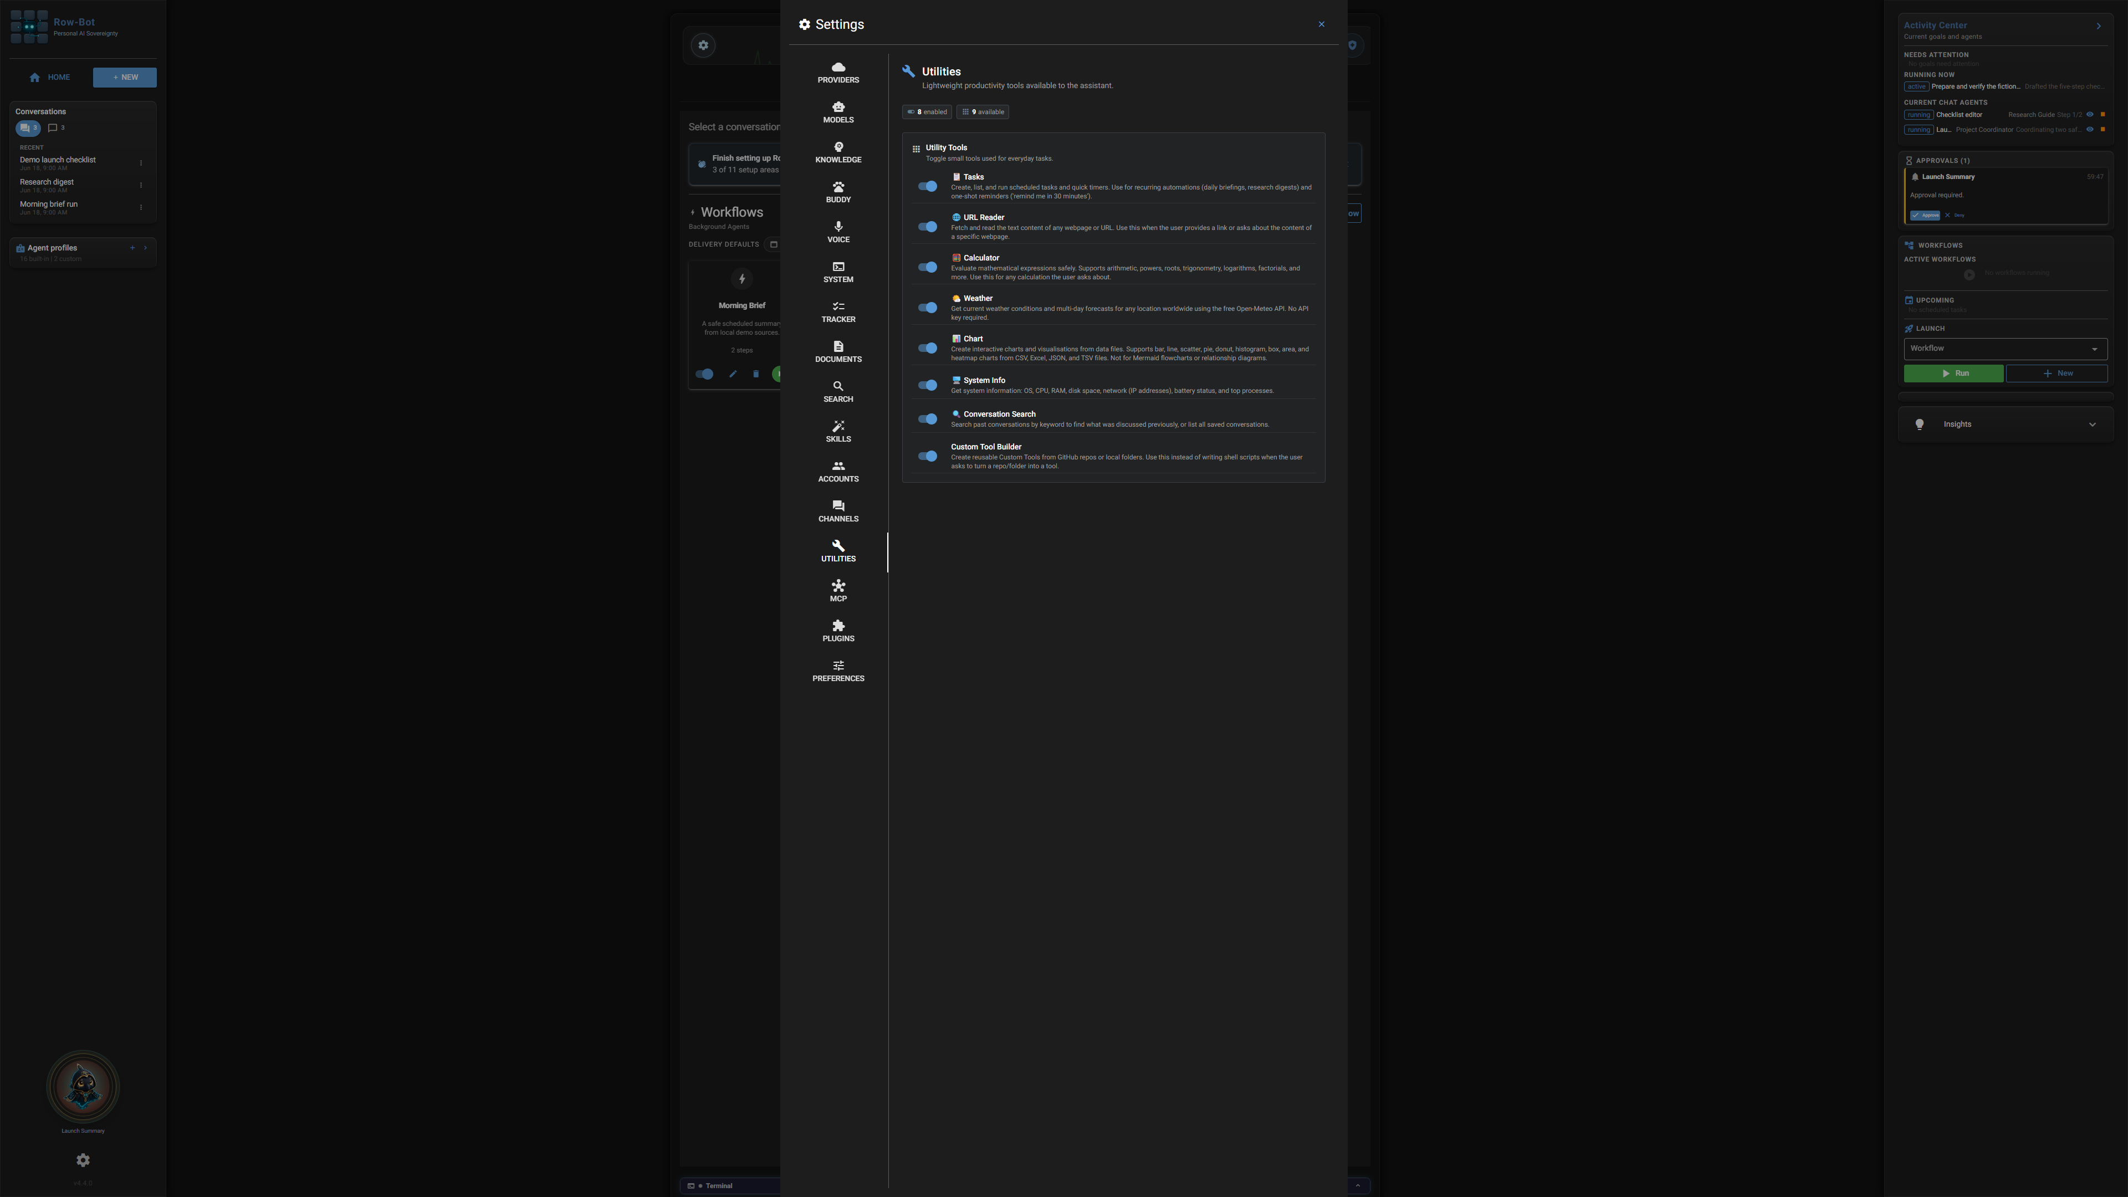Image resolution: width=2128 pixels, height=1197 pixels.
Task: Open the Search settings section
Action: pyautogui.click(x=838, y=392)
